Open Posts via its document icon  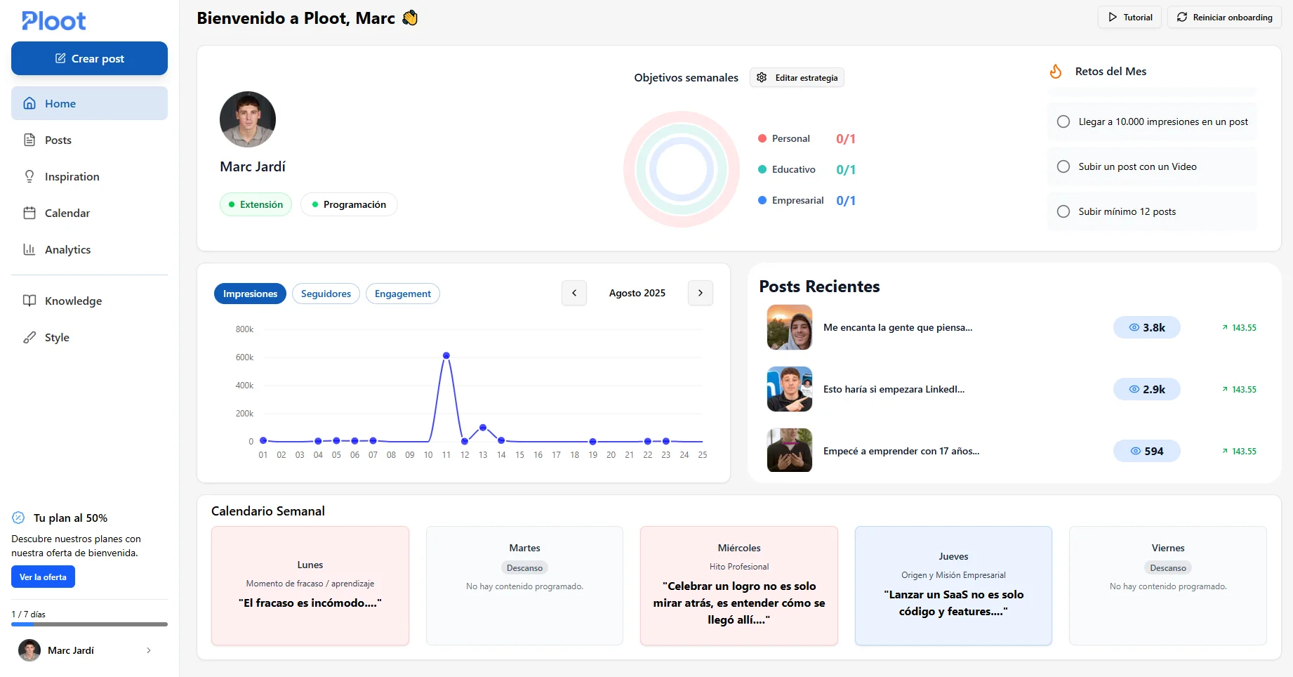click(x=29, y=140)
